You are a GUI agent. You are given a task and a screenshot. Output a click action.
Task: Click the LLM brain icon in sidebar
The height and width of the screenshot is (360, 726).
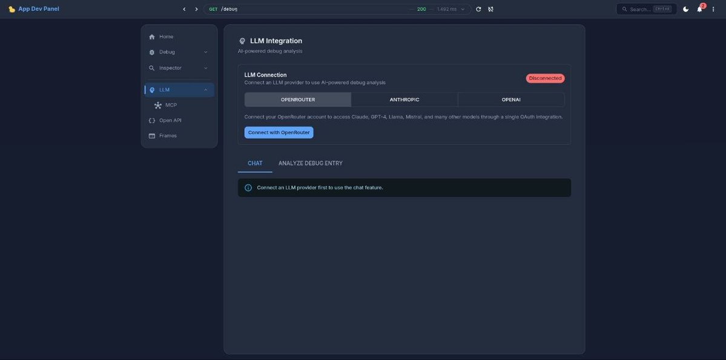click(x=153, y=90)
